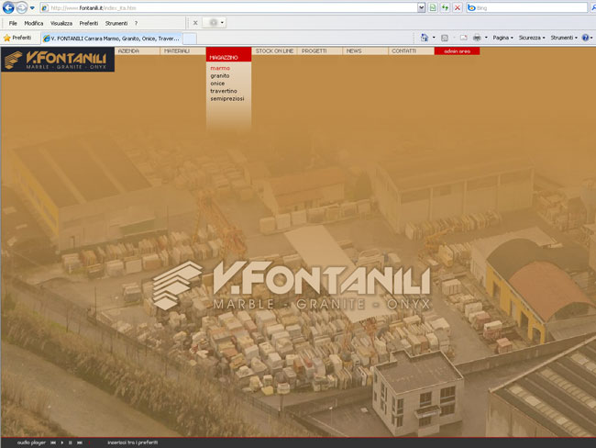
Task: Expand the Home button dropdown arrow
Action: tap(434, 38)
